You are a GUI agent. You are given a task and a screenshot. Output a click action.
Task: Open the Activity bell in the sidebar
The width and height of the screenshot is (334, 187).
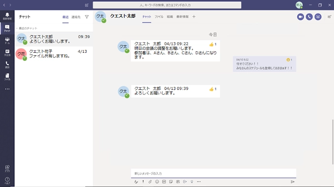pyautogui.click(x=7, y=16)
